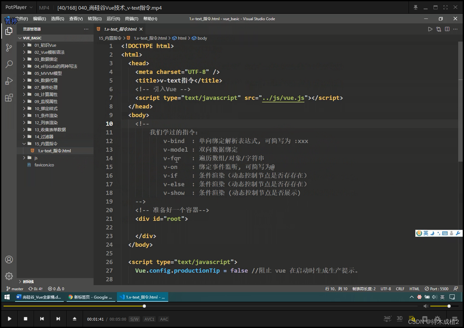Open the Windows Start menu

[x=7, y=297]
